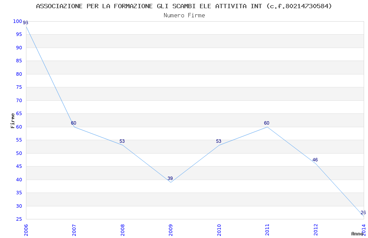368x238 pixels.
Task: Click the y-axis value 80
Action: click(x=19, y=74)
